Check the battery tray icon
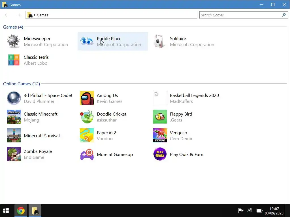The image size is (290, 217). (259, 211)
